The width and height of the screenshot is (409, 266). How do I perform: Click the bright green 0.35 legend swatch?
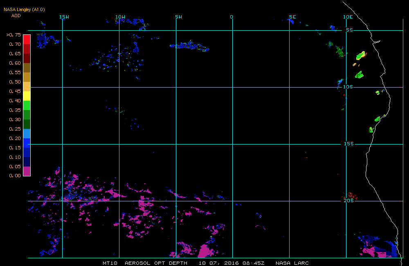click(x=27, y=105)
